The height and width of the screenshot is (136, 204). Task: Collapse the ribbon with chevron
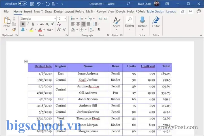click(x=201, y=35)
